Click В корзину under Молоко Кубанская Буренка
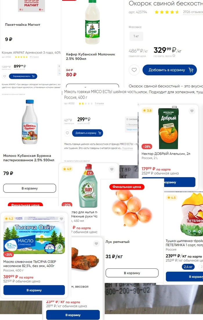The width and height of the screenshot is (203, 320). (30, 188)
